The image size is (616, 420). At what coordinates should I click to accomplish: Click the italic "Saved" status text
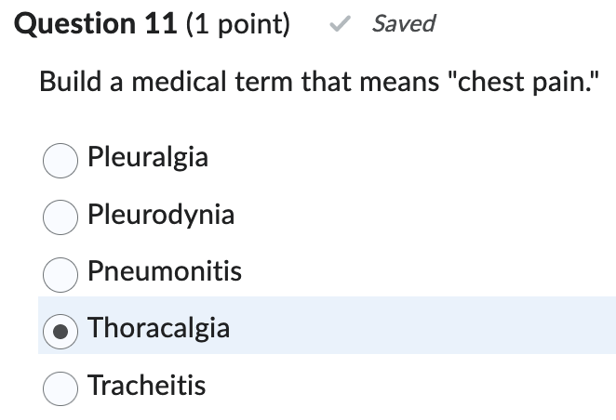[x=403, y=24]
